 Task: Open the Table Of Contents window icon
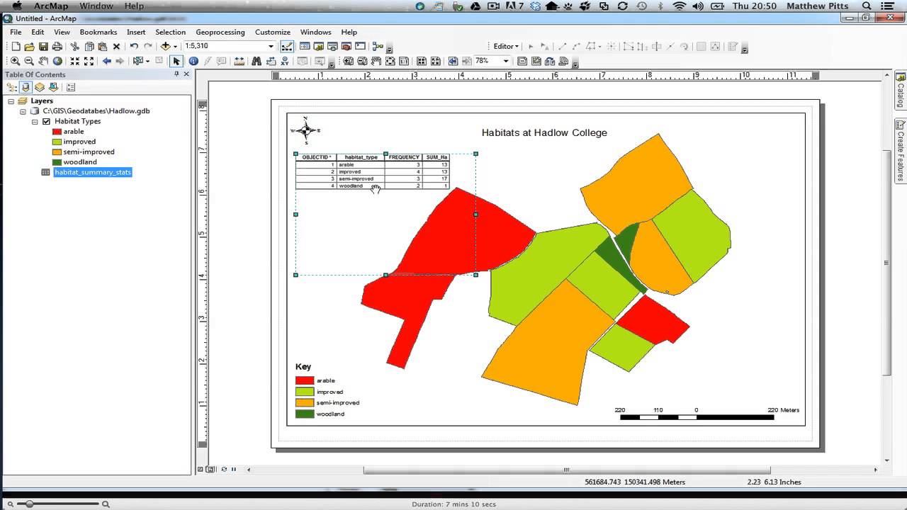point(304,47)
